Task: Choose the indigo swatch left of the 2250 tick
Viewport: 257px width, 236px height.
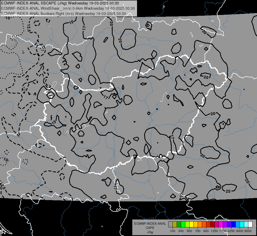Action: pos(229,224)
